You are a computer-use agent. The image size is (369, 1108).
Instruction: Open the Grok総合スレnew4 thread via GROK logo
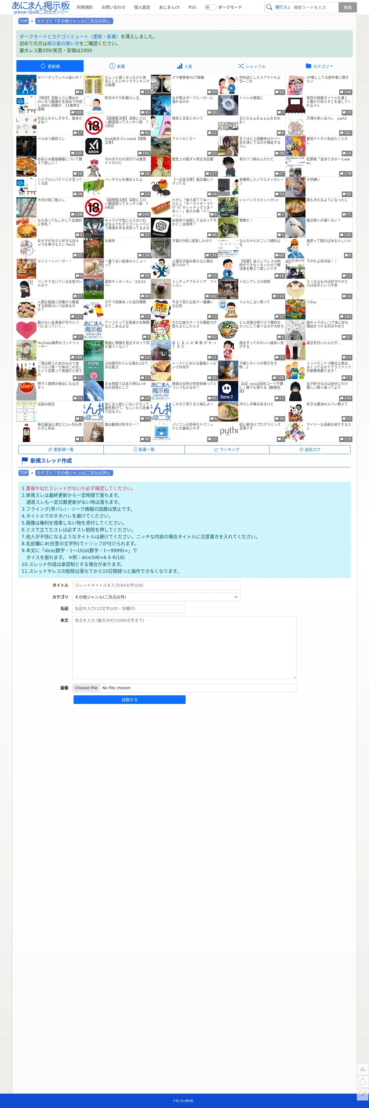[93, 146]
